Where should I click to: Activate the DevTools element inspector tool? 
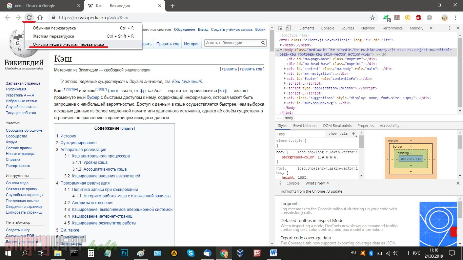[280, 28]
